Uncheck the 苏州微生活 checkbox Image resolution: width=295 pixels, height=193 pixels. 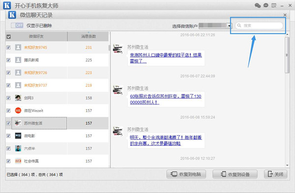point(8,123)
